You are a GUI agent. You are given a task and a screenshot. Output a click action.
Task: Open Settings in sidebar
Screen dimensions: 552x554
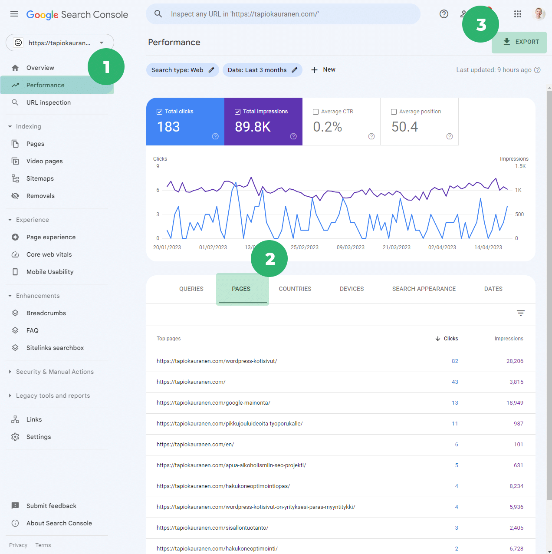[x=57, y=437]
